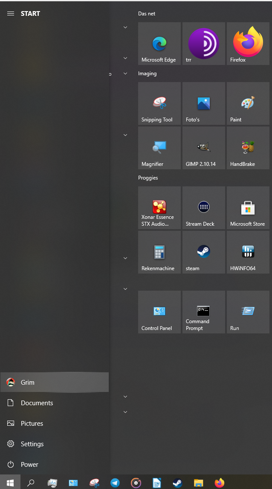Image resolution: width=272 pixels, height=489 pixels.
Task: Click the Imaging group heading
Action: point(147,74)
